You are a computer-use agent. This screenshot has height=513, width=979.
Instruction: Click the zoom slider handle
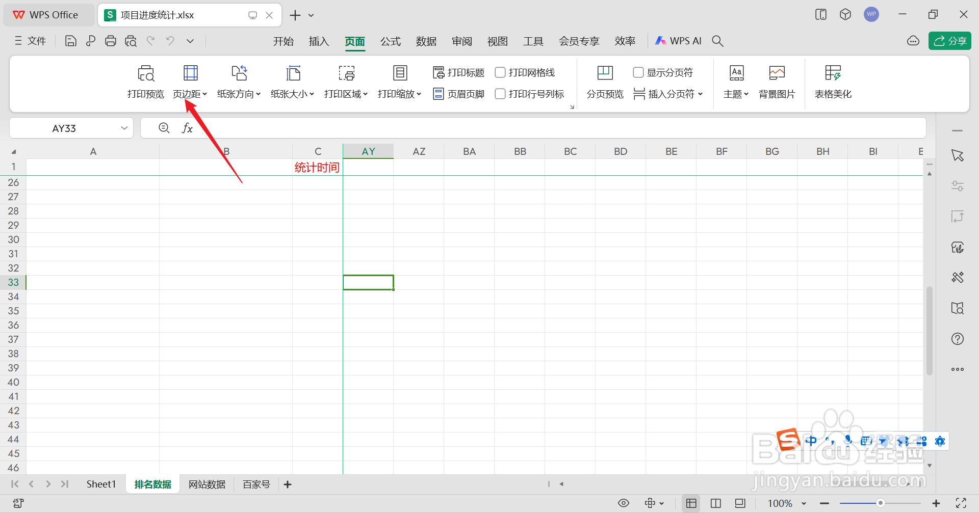point(880,503)
